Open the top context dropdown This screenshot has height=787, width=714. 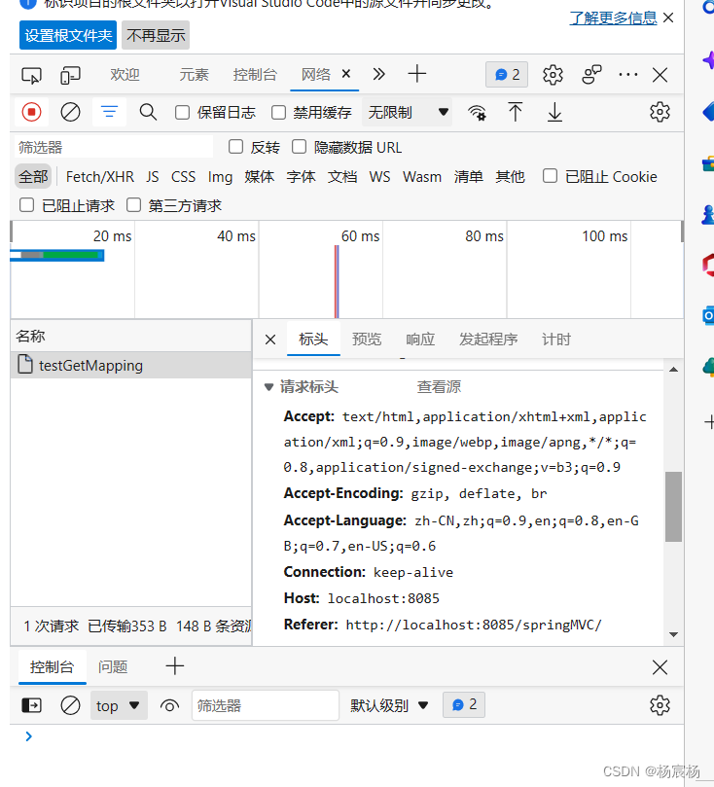(119, 705)
